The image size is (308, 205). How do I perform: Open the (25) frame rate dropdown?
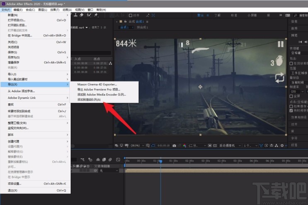(x=294, y=91)
